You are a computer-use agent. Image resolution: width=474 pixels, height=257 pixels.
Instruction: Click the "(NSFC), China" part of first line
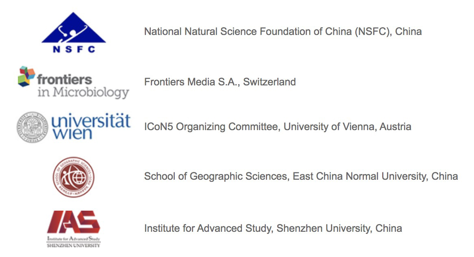389,31
